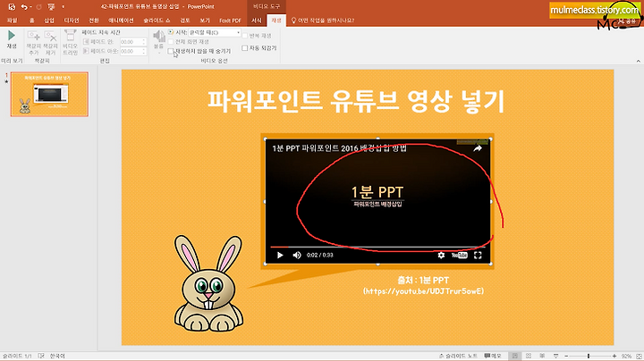Start Slide Show from status bar icon
Screen dimensions: 644x361
555,356
